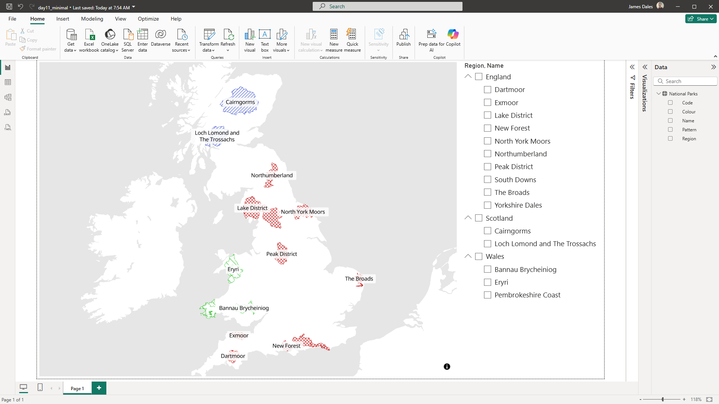Screen dimensions: 719x404
Task: Adjust the zoom slider handle
Action: [x=662, y=400]
